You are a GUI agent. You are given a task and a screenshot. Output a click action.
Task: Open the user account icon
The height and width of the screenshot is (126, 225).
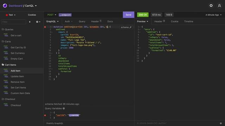click(219, 6)
